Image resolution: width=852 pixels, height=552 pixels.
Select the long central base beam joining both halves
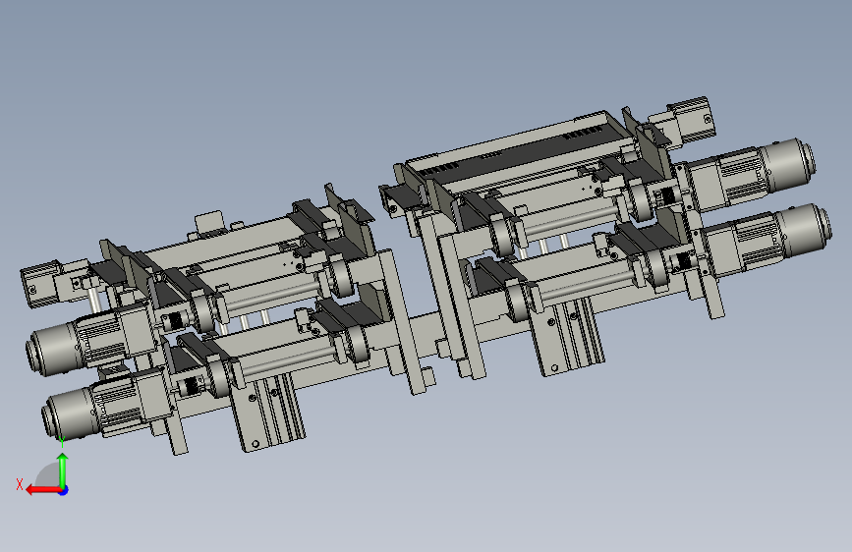click(x=424, y=333)
